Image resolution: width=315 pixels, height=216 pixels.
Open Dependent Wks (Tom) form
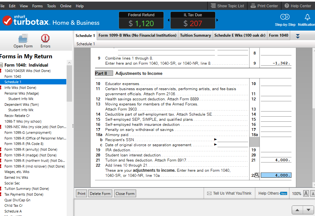tap(22, 104)
